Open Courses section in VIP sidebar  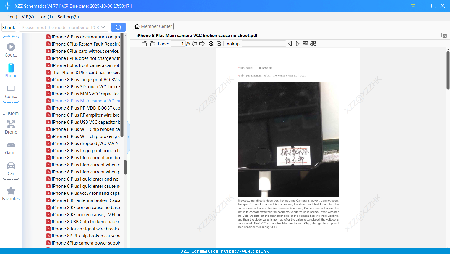(x=11, y=50)
